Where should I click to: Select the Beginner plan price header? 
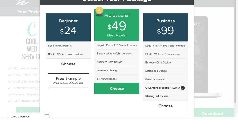coord(68,27)
